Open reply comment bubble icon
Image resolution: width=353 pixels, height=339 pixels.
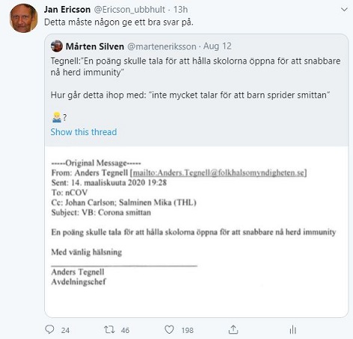coord(49,329)
